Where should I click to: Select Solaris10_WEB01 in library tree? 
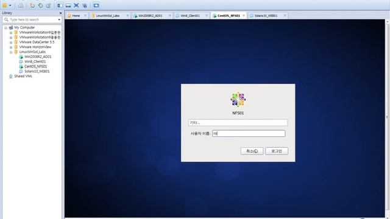click(37, 71)
